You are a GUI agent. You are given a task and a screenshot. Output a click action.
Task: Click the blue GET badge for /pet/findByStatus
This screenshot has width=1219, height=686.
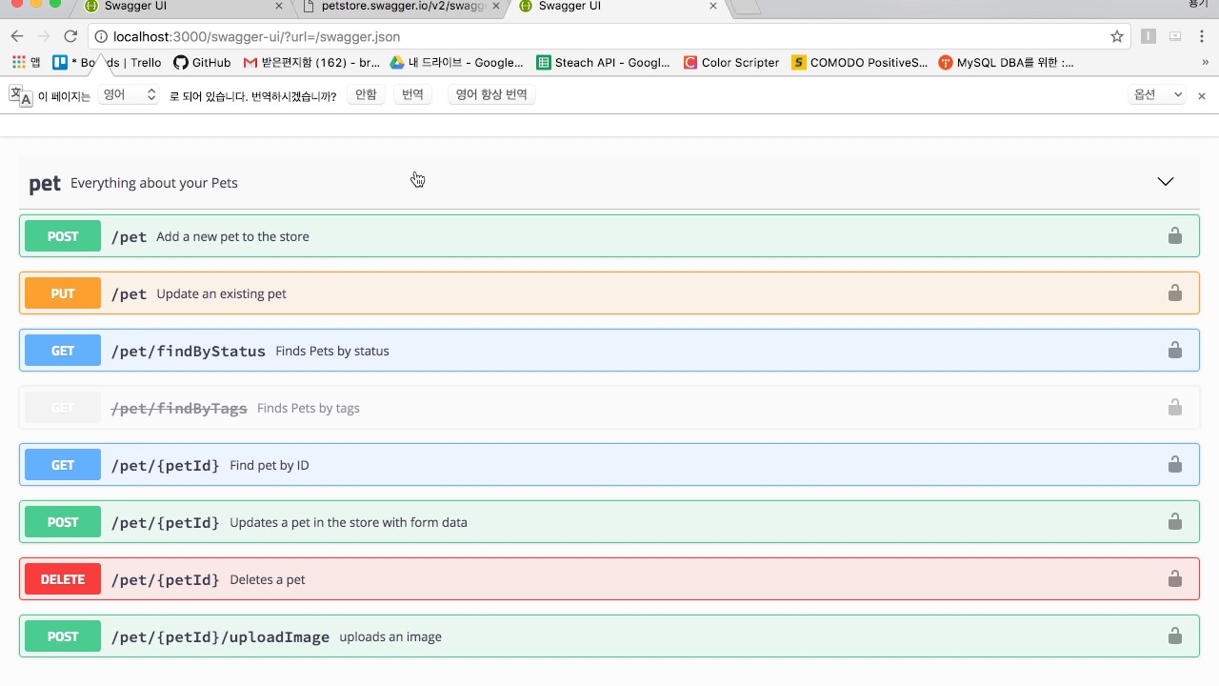[x=63, y=351]
